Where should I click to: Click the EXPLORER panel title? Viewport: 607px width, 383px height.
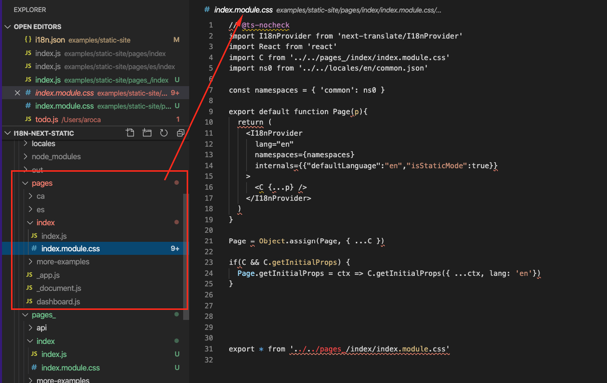coord(30,10)
